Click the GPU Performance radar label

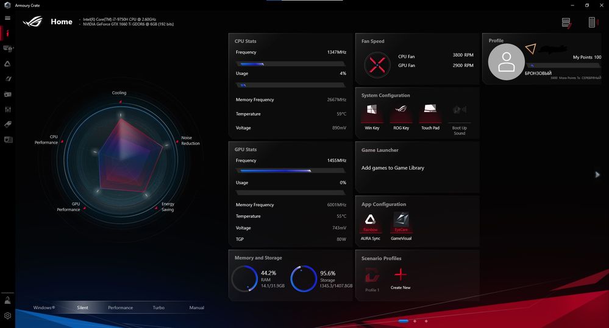point(68,207)
